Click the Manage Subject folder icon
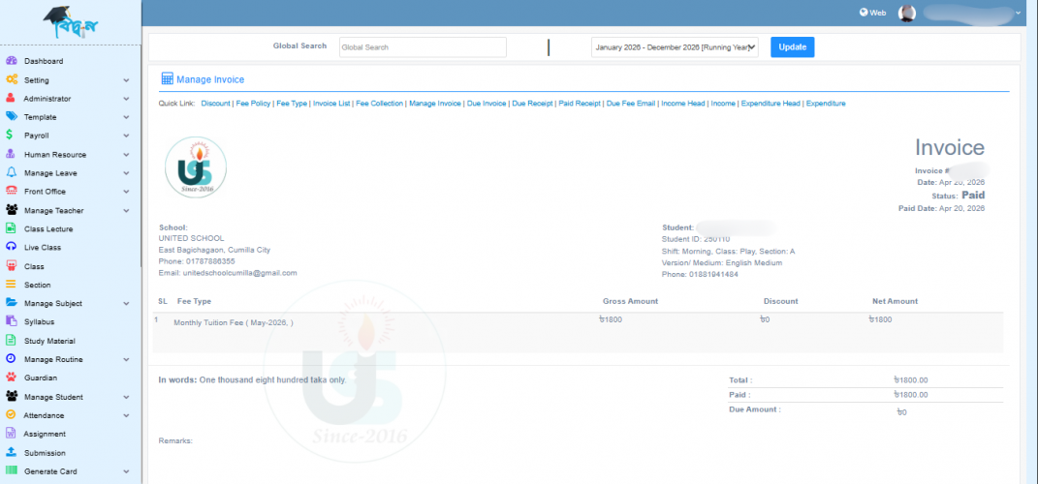1038x484 pixels. (12, 303)
